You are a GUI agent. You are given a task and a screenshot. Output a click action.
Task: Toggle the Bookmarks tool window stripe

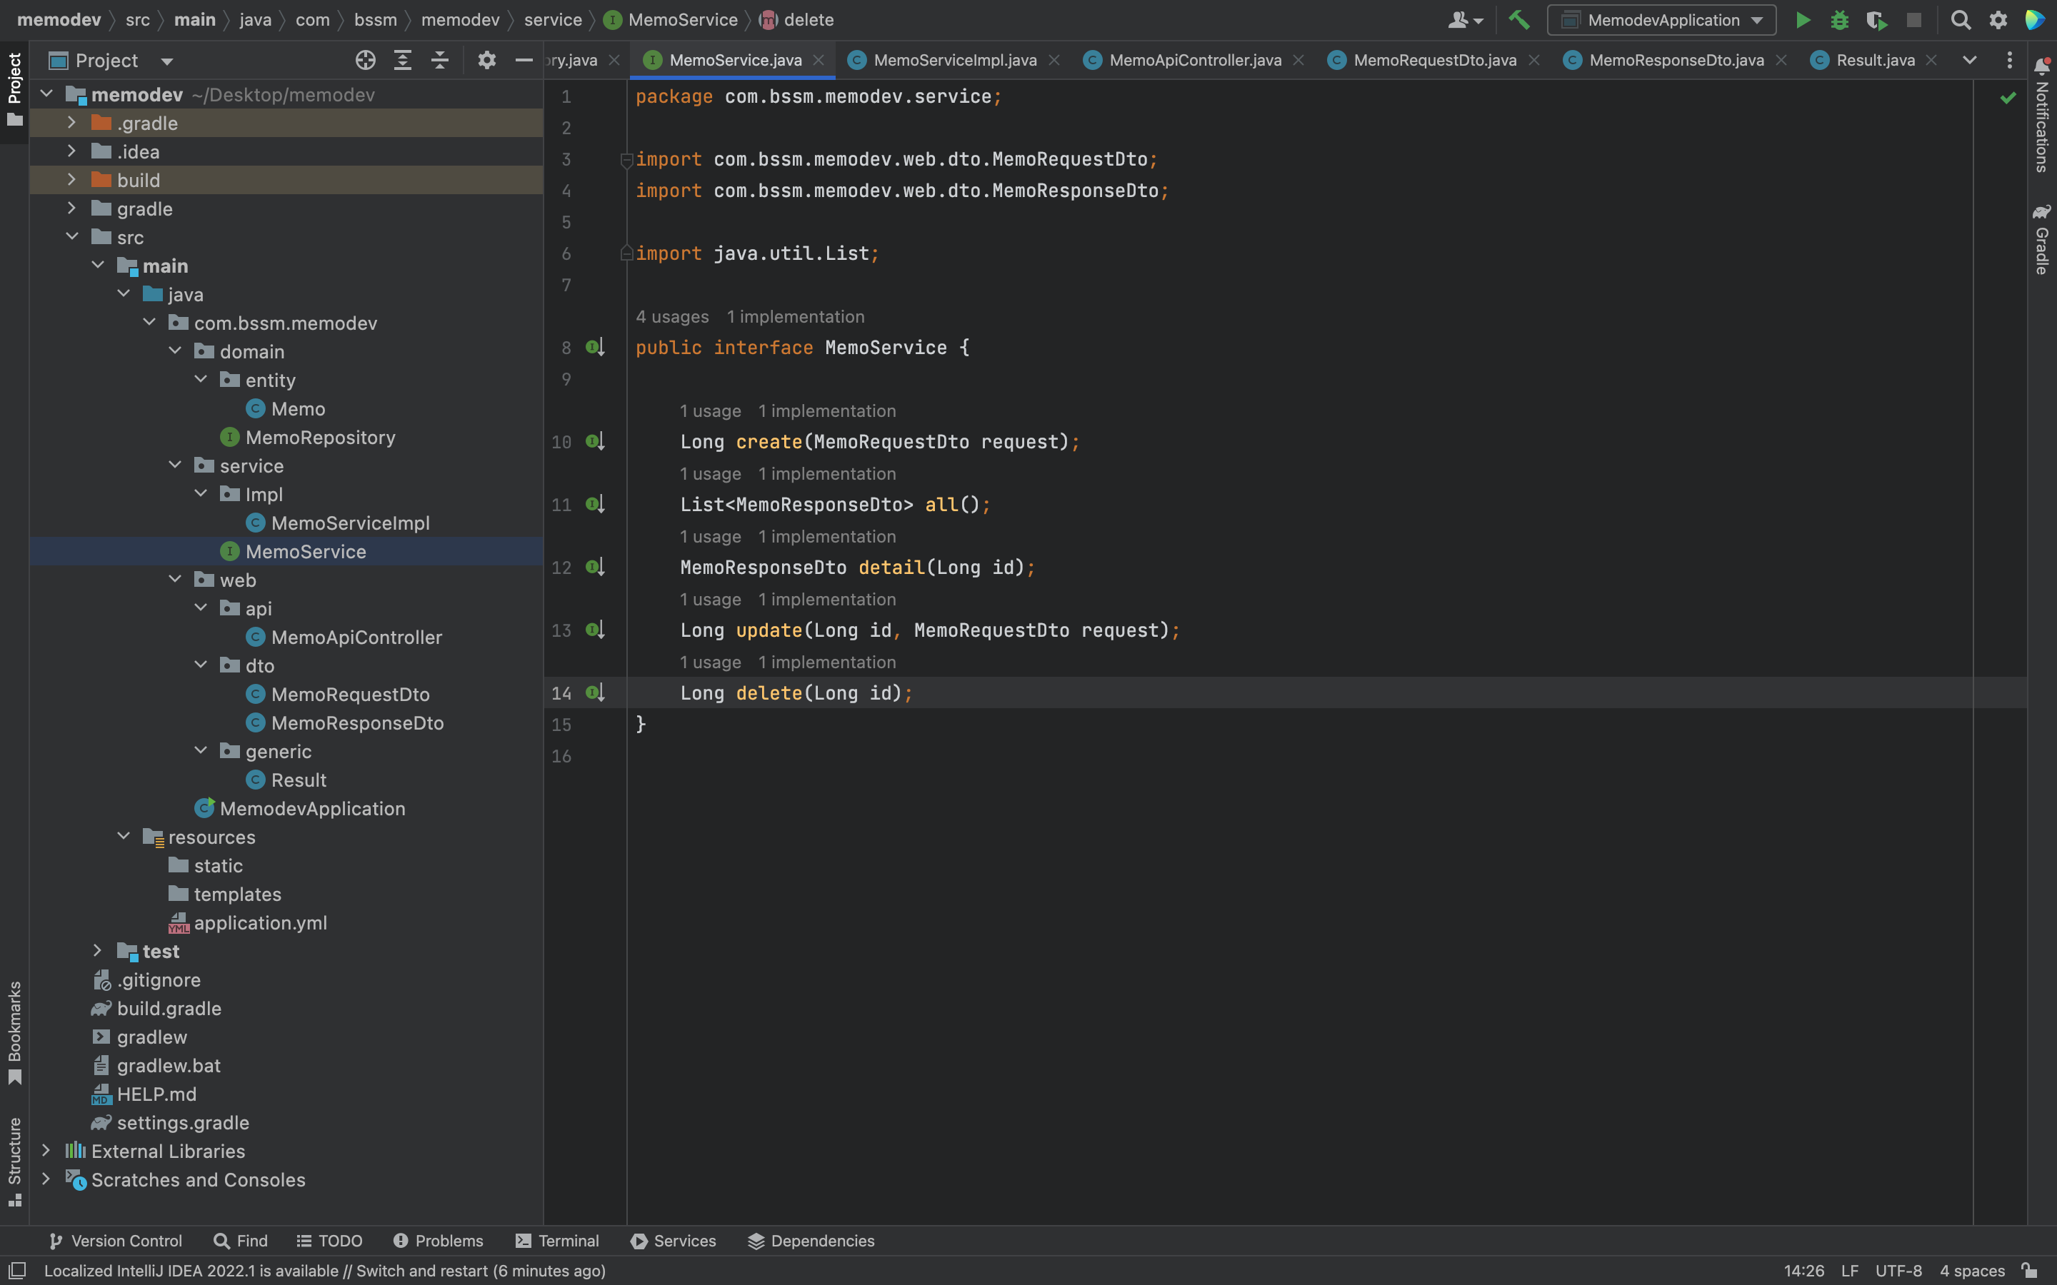(x=14, y=1031)
